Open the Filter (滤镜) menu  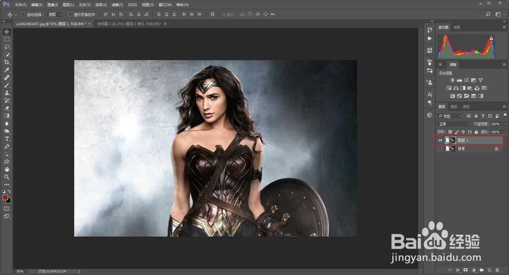point(117,5)
